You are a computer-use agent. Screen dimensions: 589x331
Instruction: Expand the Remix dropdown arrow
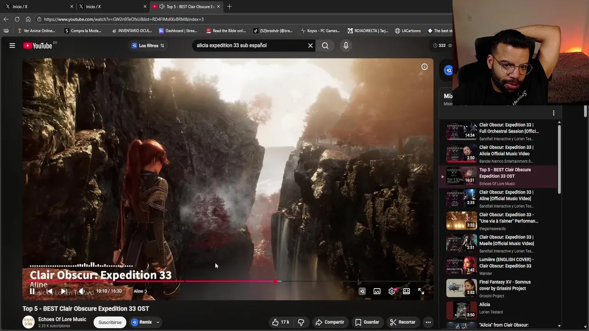click(158, 322)
